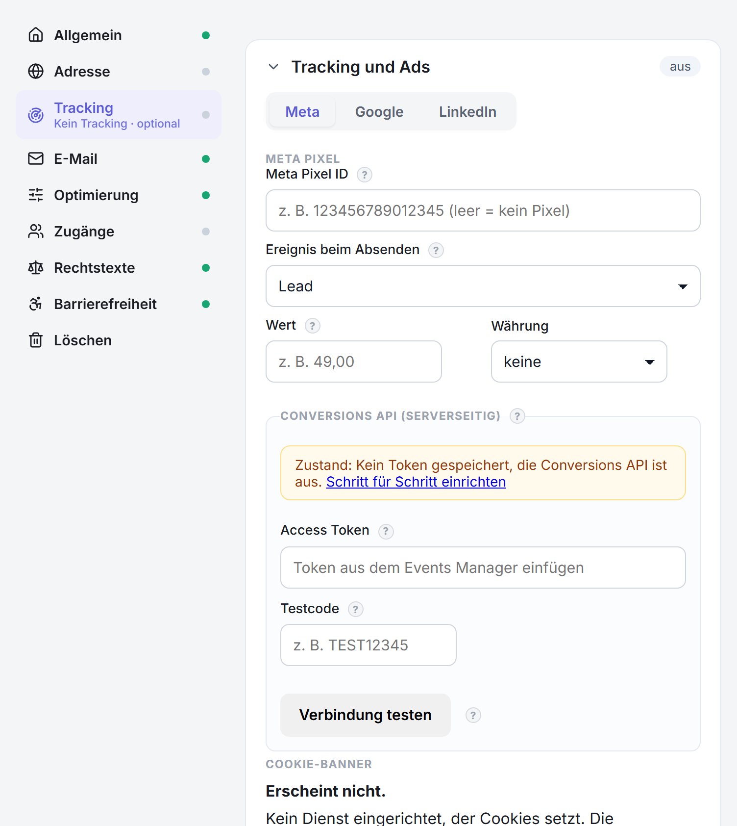Focus the Meta Pixel ID field
This screenshot has width=737, height=826.
(x=483, y=210)
